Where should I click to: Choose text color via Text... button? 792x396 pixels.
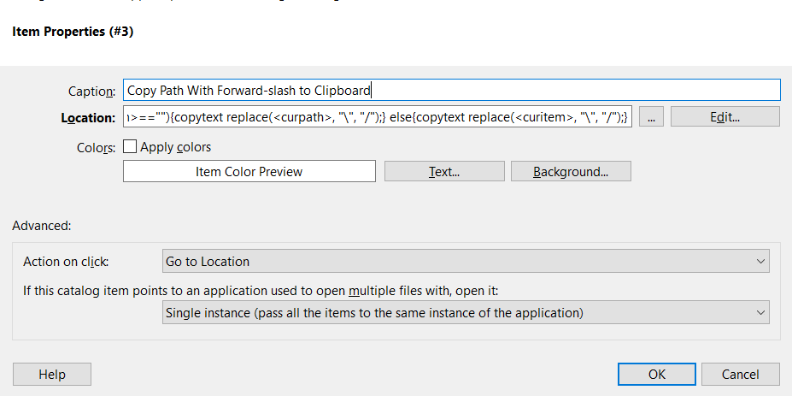(444, 172)
